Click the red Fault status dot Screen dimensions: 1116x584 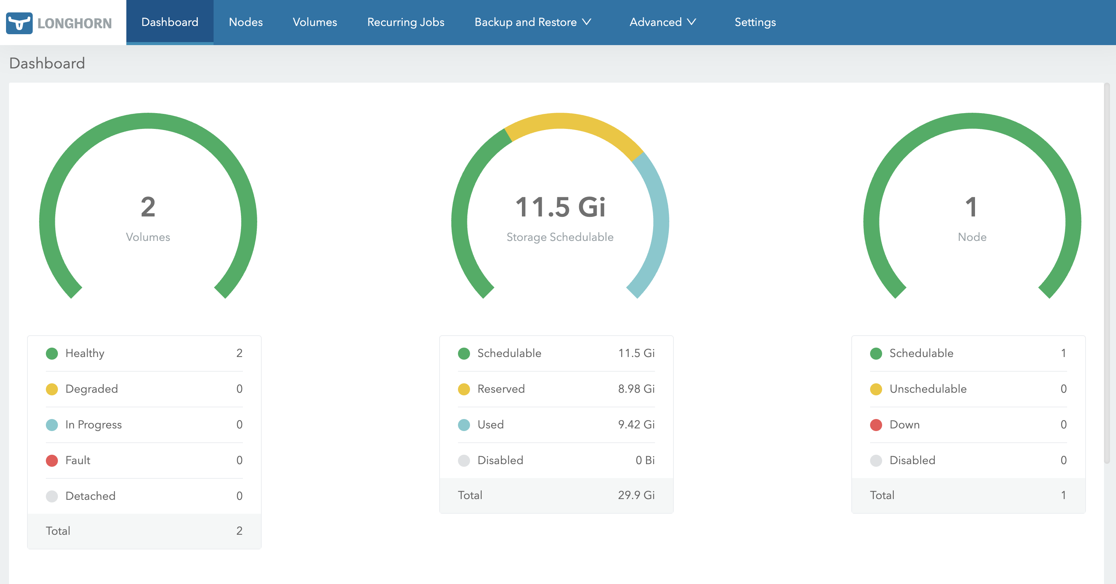point(52,460)
